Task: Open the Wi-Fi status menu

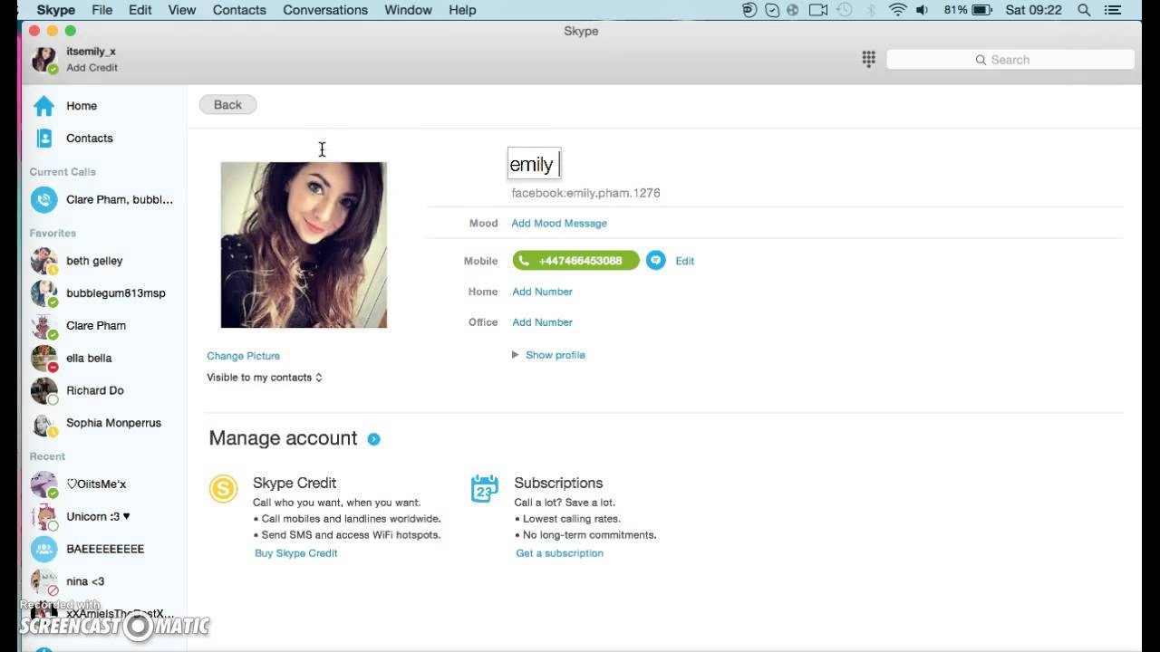Action: [897, 10]
